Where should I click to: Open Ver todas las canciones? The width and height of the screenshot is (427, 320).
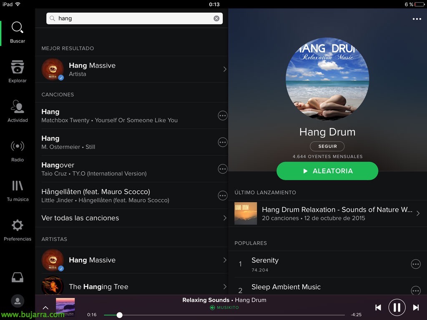coord(132,218)
